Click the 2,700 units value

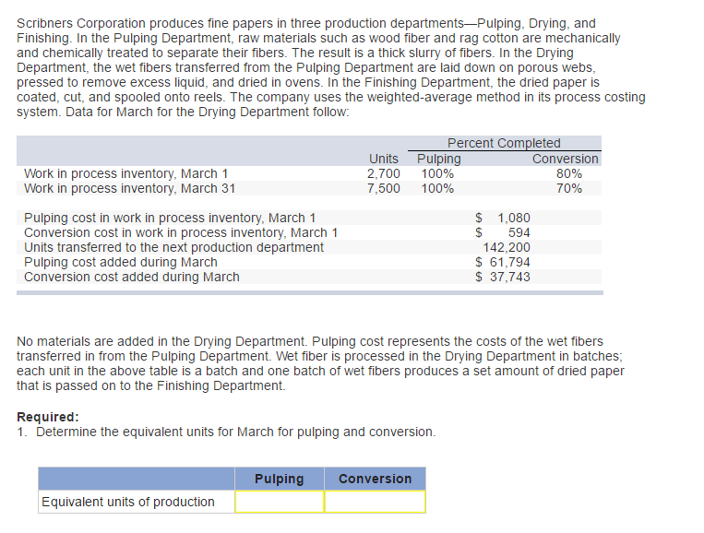pos(384,173)
